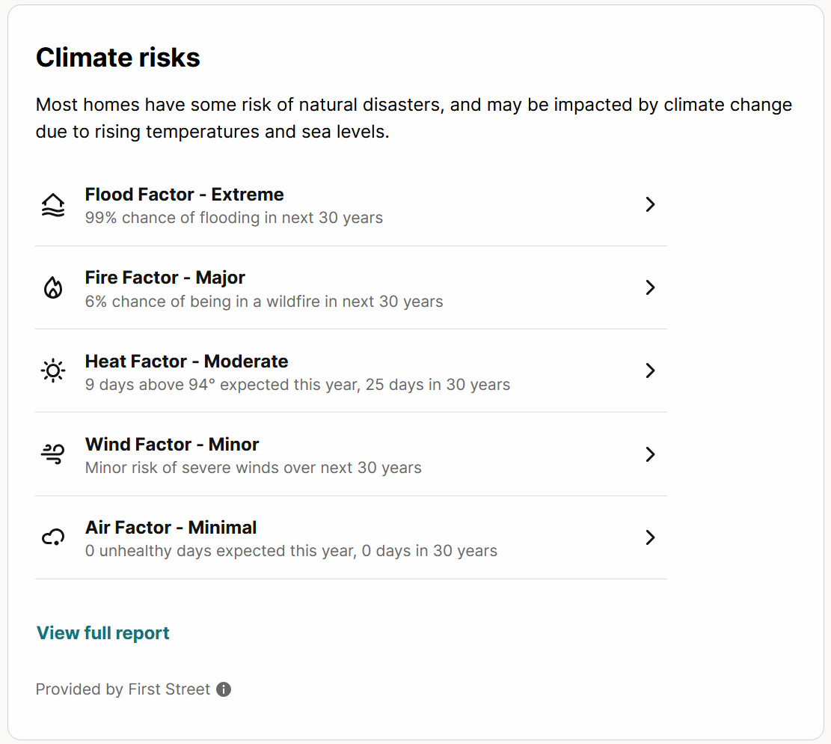Select the Flood Factor - Extreme row
831x744 pixels.
185,194
